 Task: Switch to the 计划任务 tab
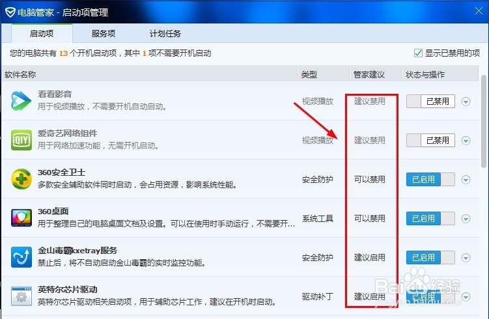tap(165, 33)
